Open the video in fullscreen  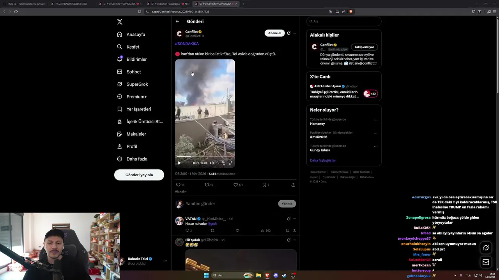230,163
